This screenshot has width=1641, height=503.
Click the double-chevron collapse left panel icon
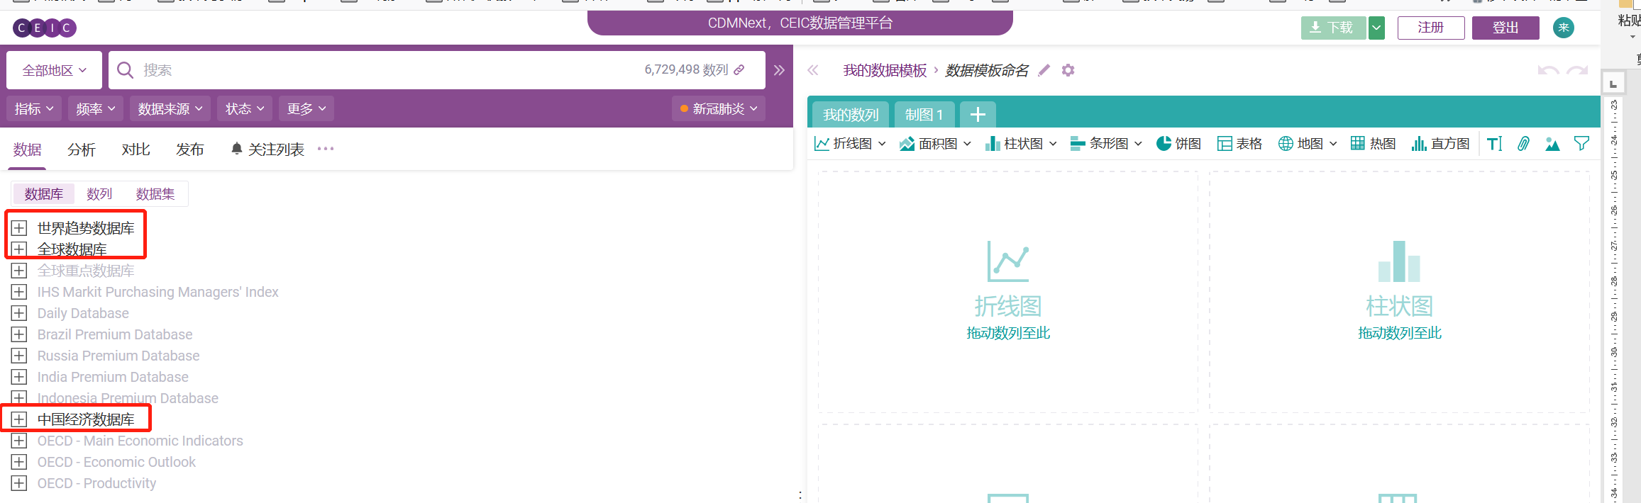(x=813, y=70)
